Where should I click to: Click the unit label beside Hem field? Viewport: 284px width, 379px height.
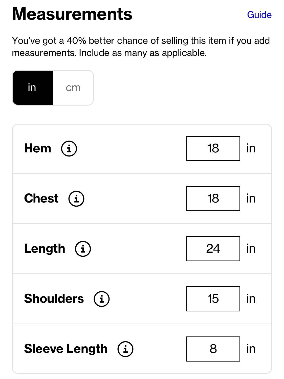point(251,148)
